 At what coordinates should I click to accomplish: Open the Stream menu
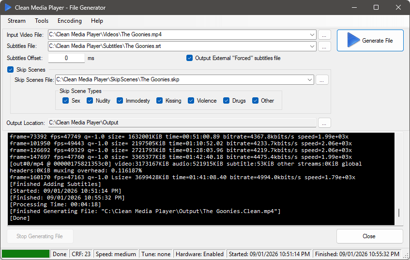tap(16, 21)
